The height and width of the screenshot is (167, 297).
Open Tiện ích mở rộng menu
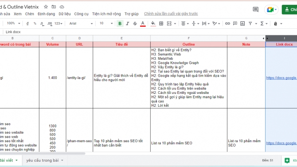tap(106, 14)
